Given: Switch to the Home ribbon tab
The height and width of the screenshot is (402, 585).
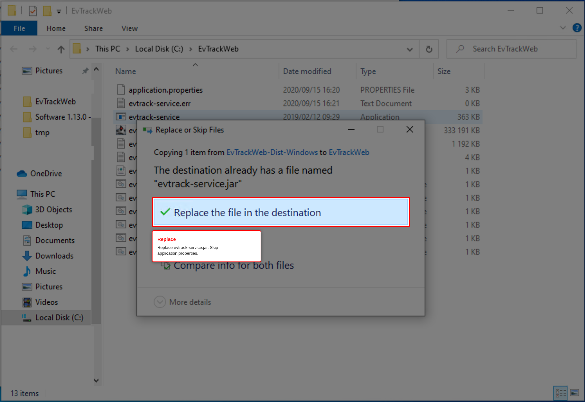Looking at the screenshot, I should tap(56, 28).
